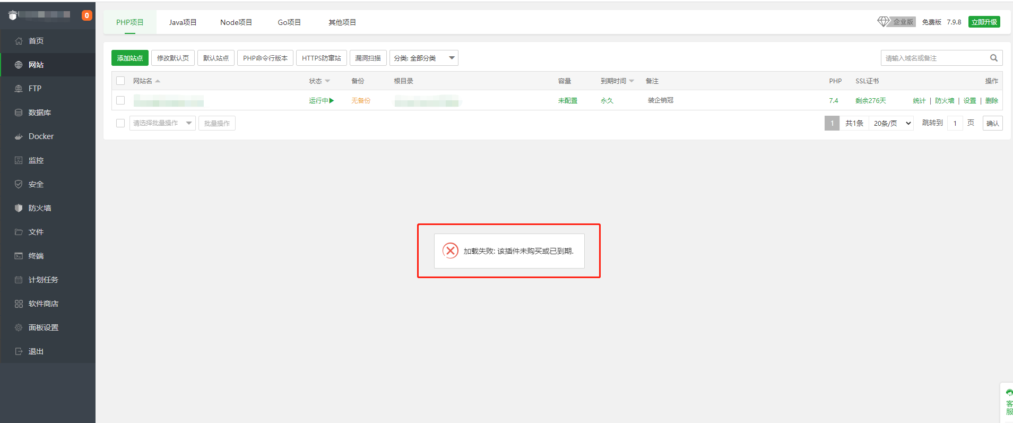The height and width of the screenshot is (423, 1013).
Task: Click the jump-to page number field
Action: 955,123
